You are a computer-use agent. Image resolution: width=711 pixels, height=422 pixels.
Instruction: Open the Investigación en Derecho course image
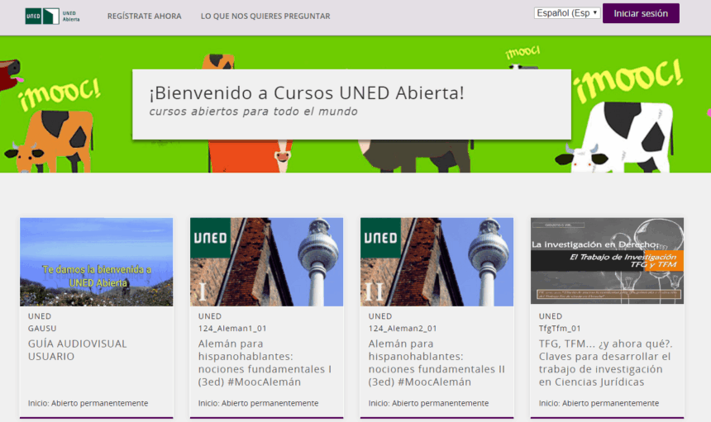607,262
